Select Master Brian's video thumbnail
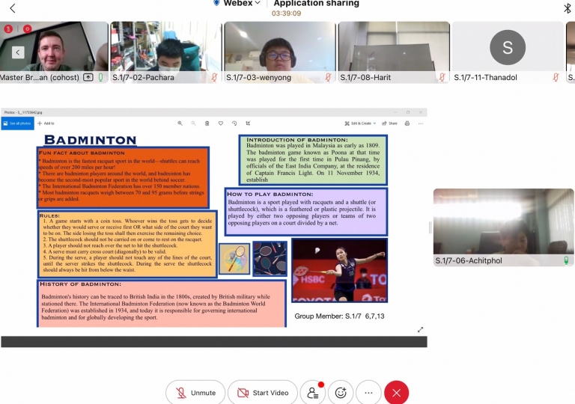Image resolution: width=575 pixels, height=404 pixels. 54,52
